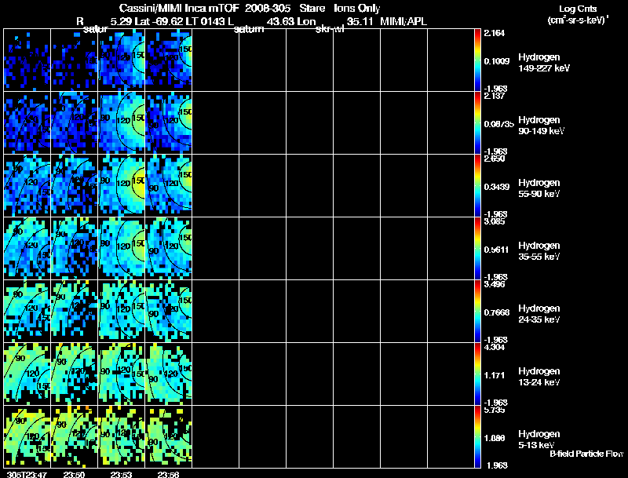Click the color bar for Hydrogen 55-90 keV
628x478 pixels.
477,186
